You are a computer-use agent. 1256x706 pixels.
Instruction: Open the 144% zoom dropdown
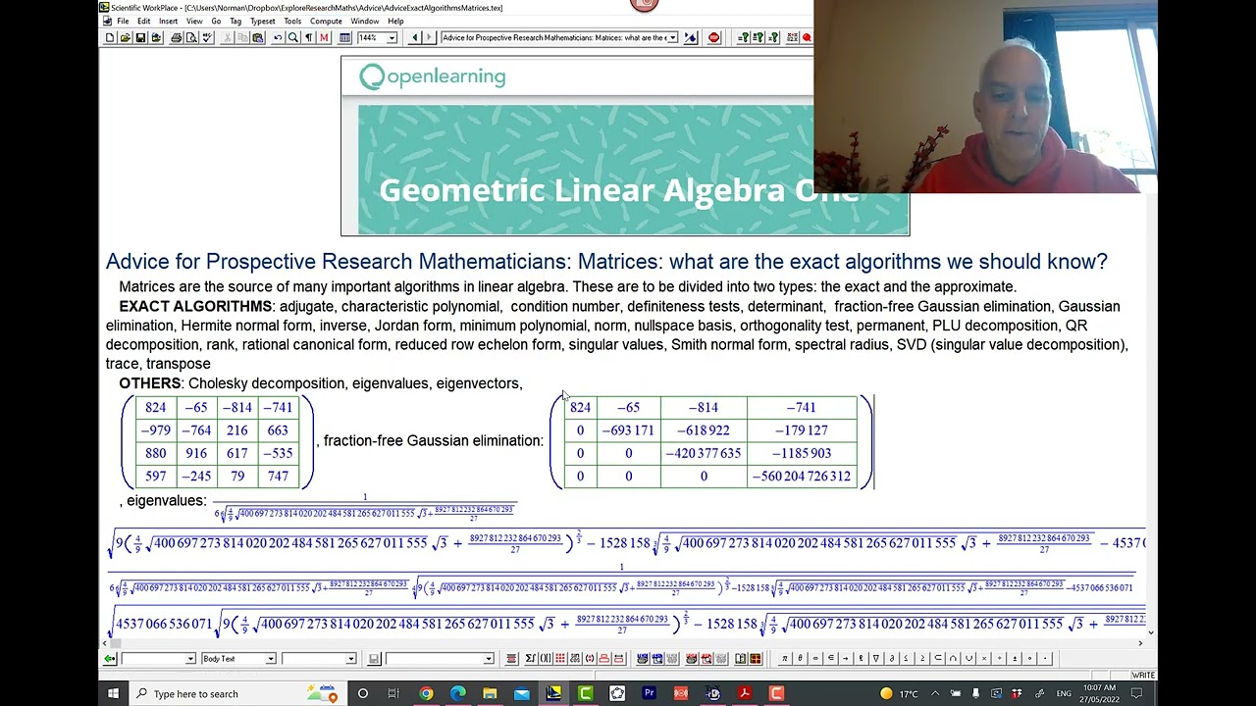tap(392, 37)
